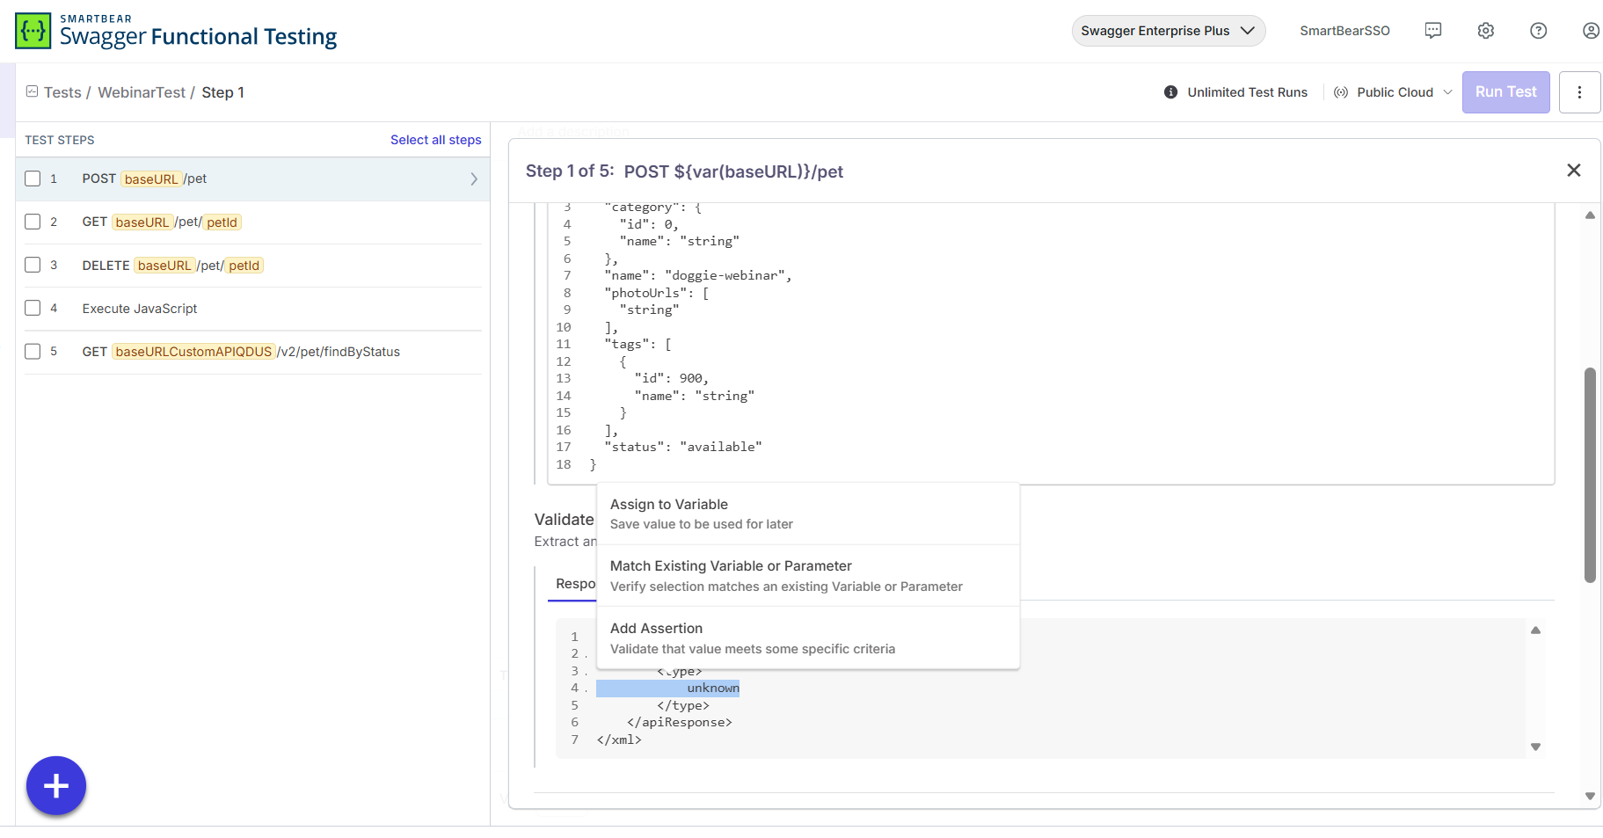Click the Tests breadcrumb icon
The image size is (1603, 838).
31,91
